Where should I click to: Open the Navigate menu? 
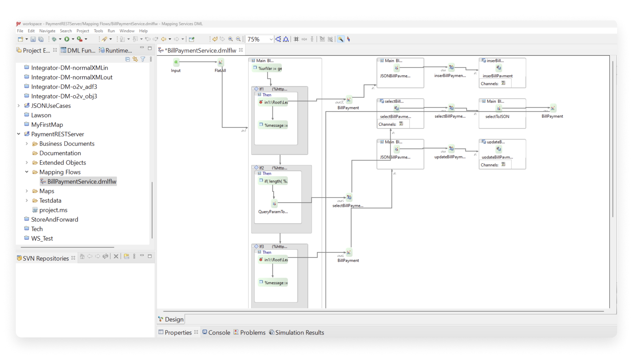47,31
